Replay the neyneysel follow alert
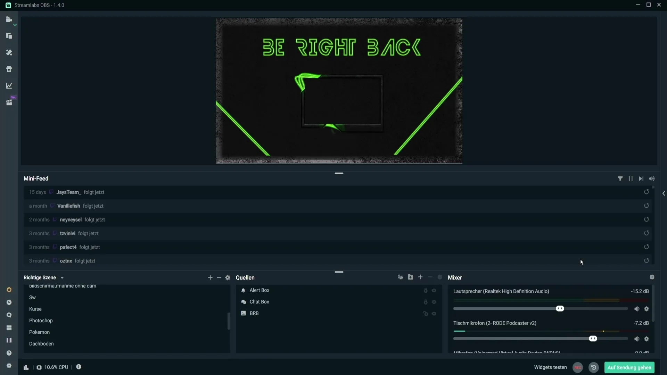Viewport: 667px width, 375px height. [647, 219]
